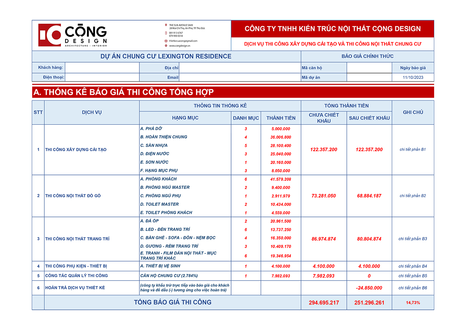Click the phone icon next to 081 913 6767
The width and height of the screenshot is (466, 330).
point(166,33)
